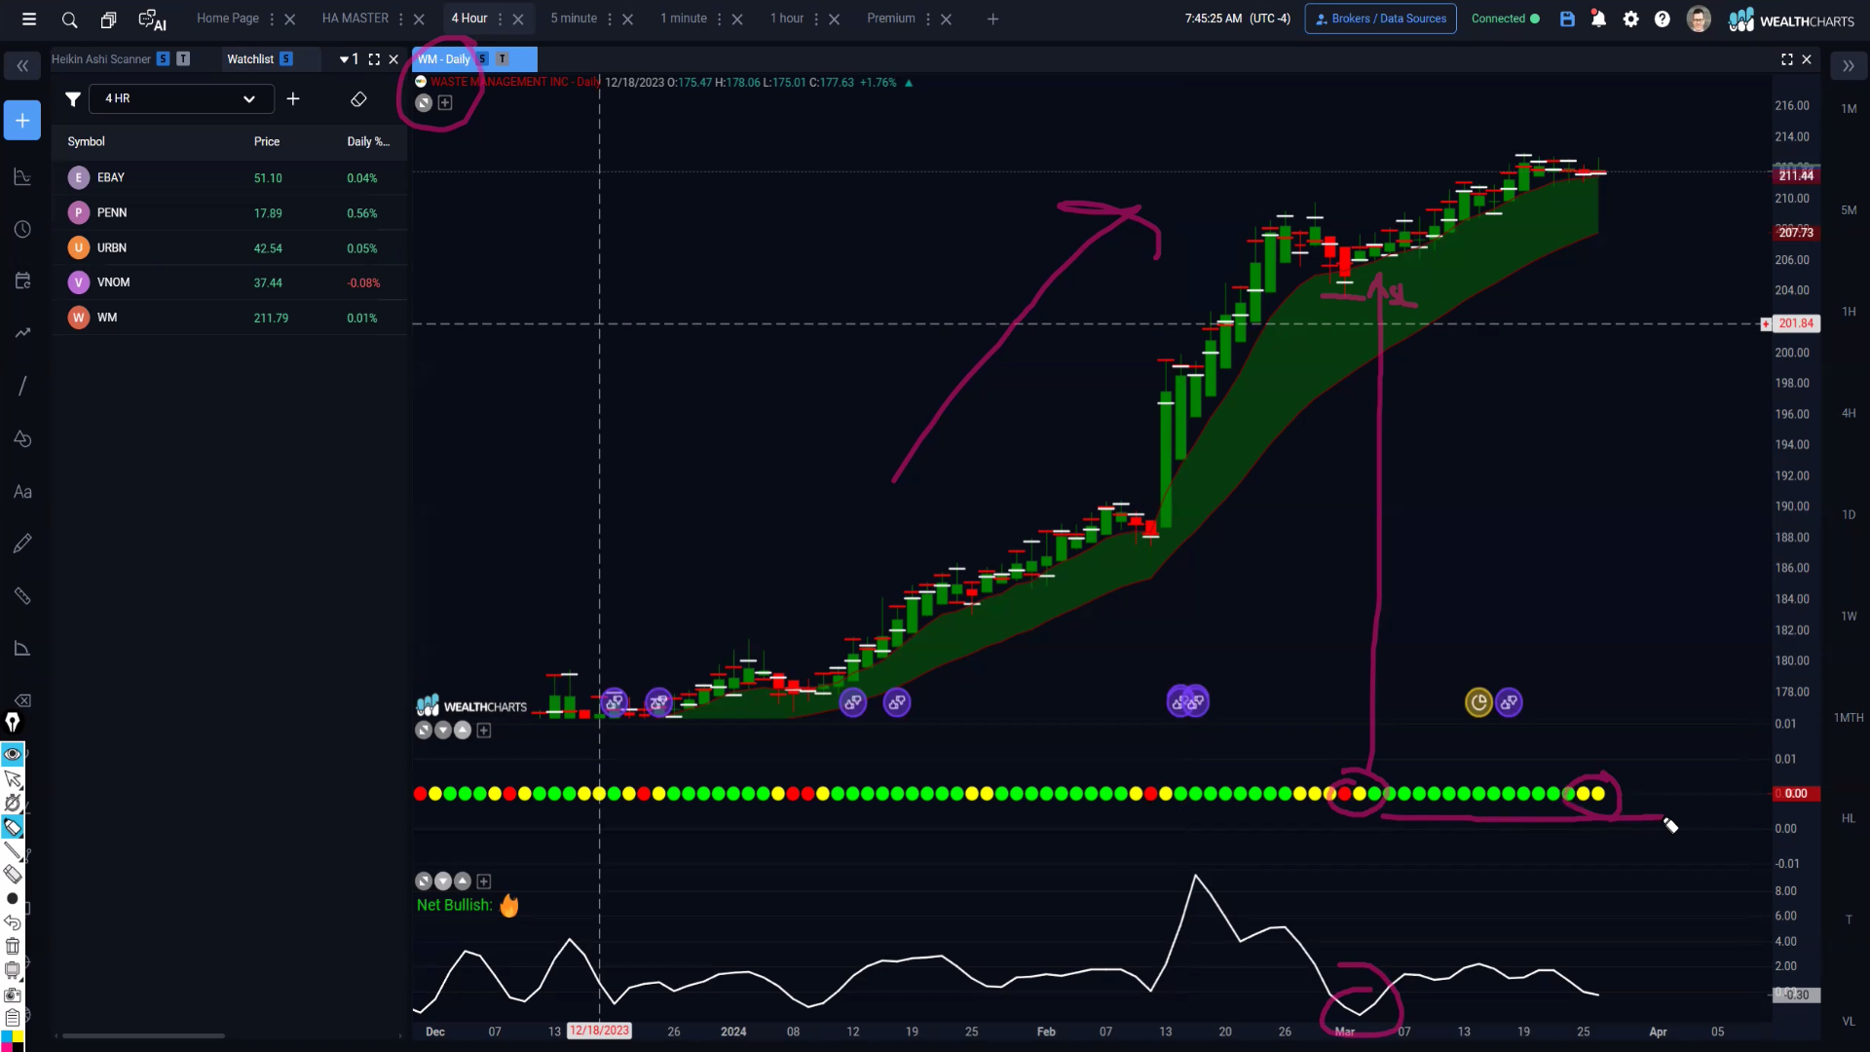
Task: Clear watchlist with eraser icon
Action: pyautogui.click(x=358, y=98)
